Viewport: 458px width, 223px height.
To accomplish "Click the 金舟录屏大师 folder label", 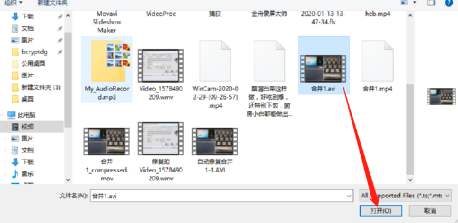I will [x=269, y=14].
